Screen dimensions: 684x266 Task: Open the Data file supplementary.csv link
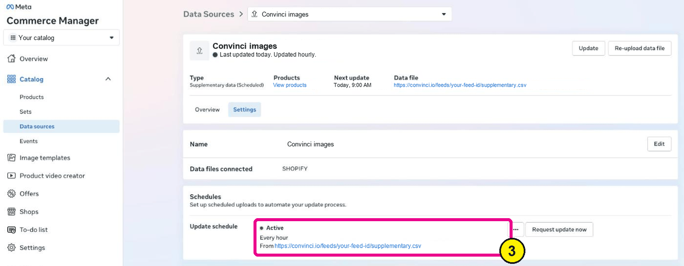coord(460,85)
